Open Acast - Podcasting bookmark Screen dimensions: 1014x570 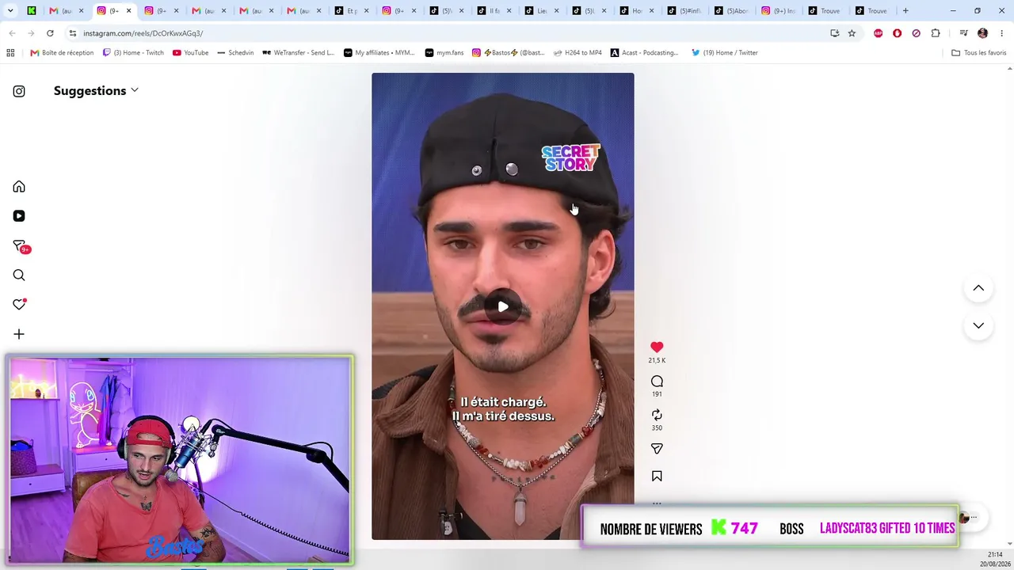point(645,53)
